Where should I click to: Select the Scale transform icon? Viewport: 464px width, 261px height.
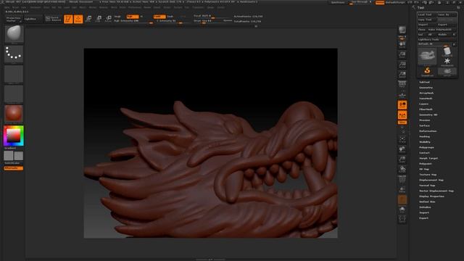pyautogui.click(x=99, y=19)
